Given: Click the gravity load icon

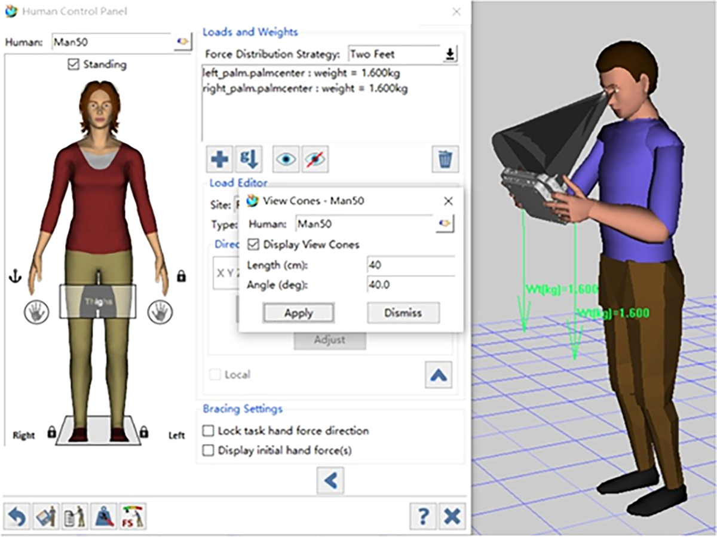Looking at the screenshot, I should point(248,159).
